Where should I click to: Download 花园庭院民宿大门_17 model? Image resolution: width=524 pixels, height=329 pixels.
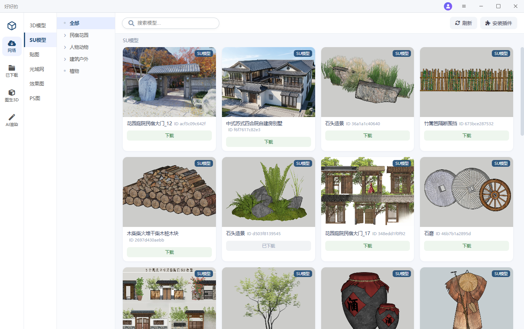click(368, 246)
